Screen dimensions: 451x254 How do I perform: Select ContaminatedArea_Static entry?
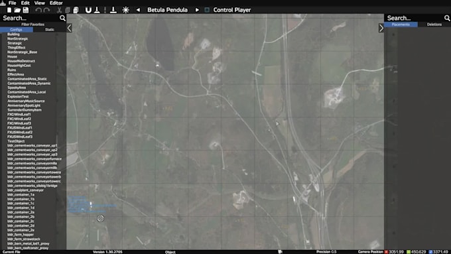click(x=27, y=79)
